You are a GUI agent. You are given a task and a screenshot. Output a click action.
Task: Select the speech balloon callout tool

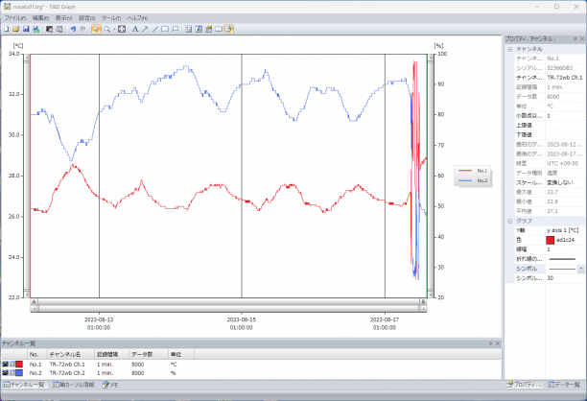175,29
